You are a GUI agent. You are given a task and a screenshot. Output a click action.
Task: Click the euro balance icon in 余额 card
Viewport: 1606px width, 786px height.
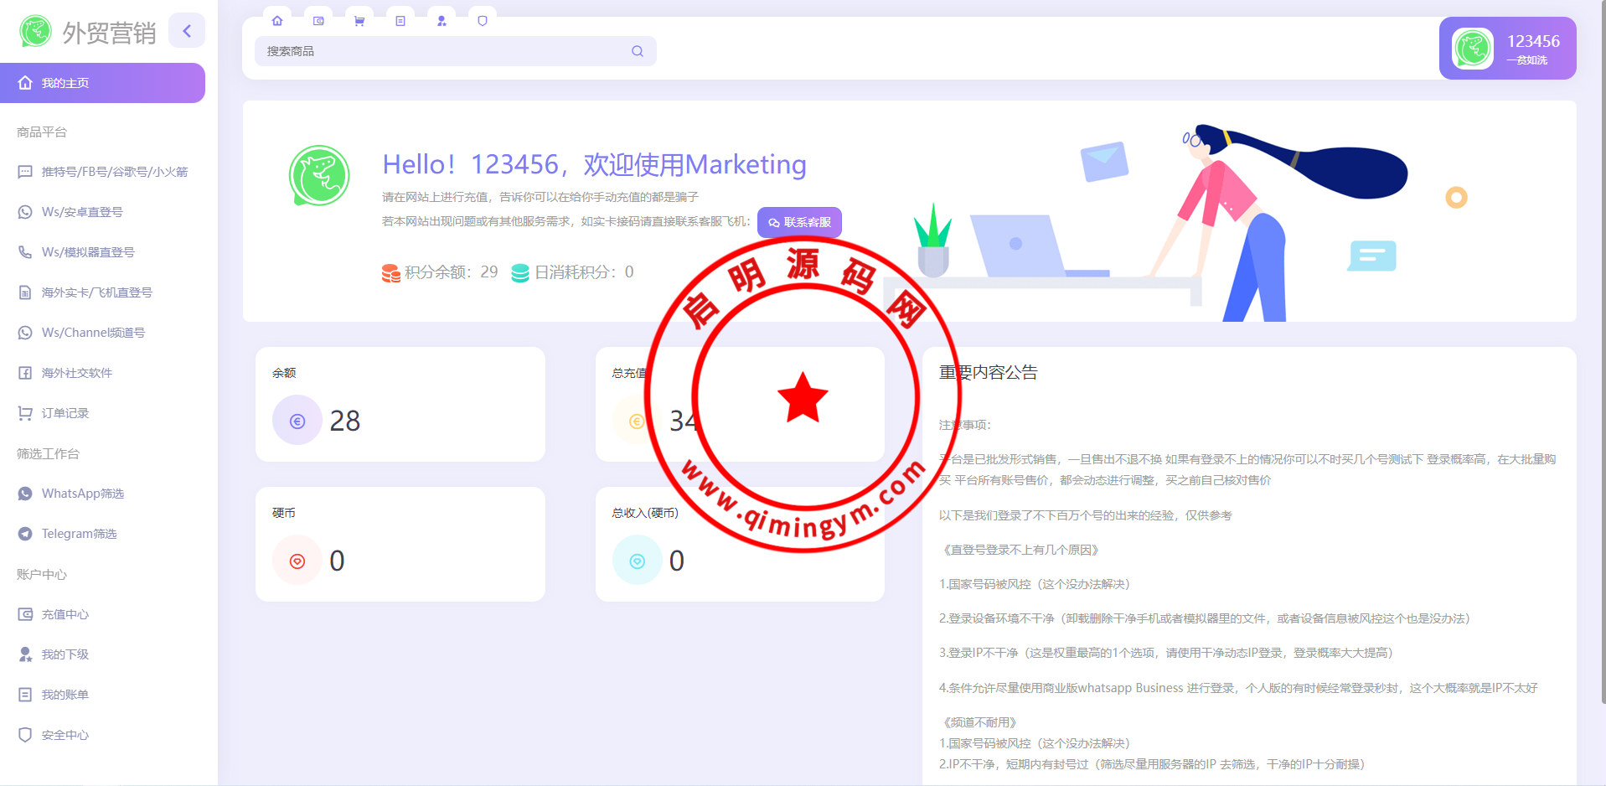[x=297, y=421]
